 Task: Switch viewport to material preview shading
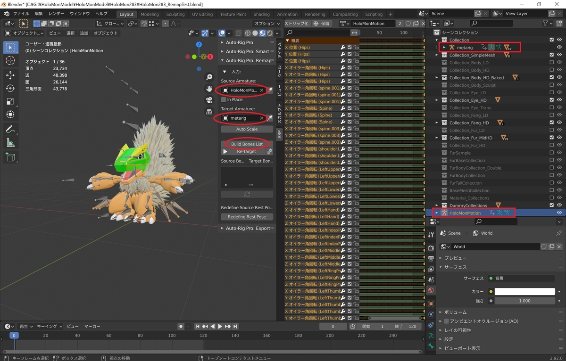click(262, 33)
